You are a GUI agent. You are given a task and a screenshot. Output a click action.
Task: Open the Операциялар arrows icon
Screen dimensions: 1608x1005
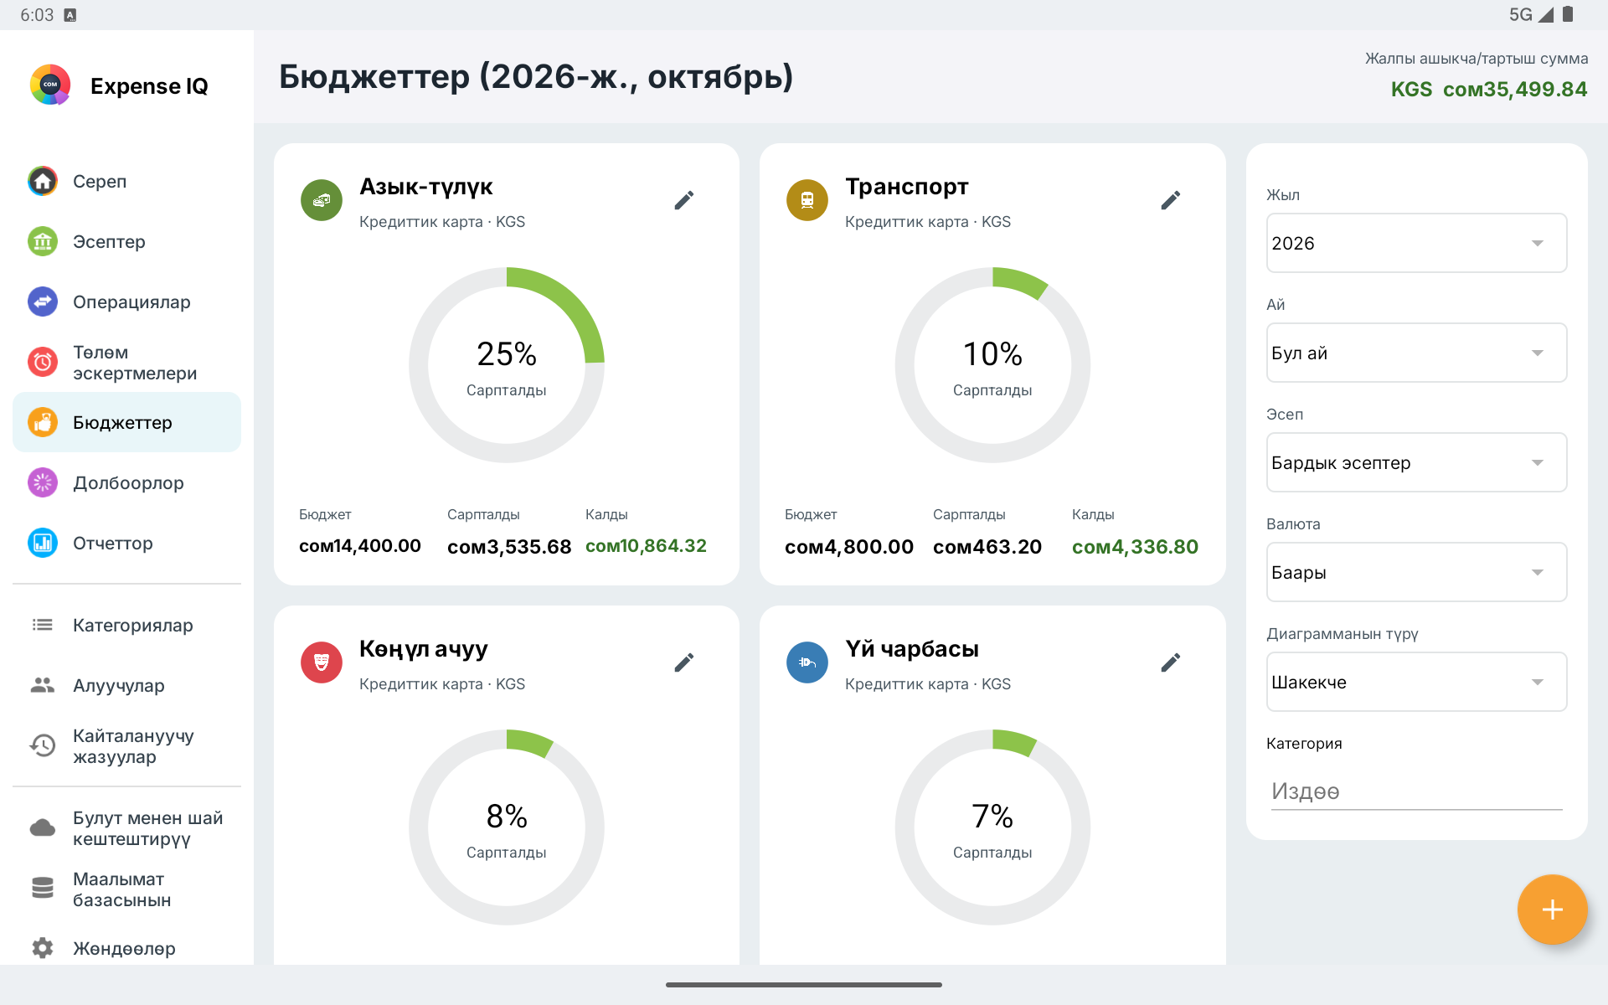43,301
